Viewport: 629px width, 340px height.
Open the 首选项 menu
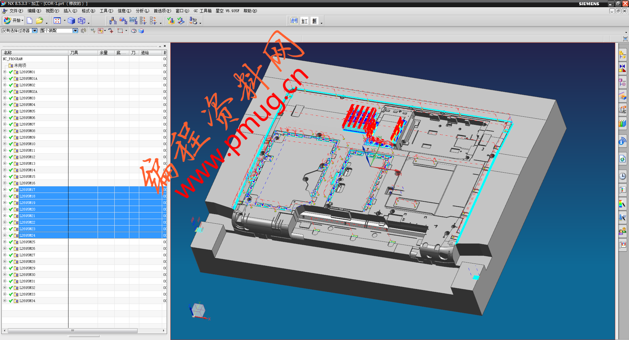(x=162, y=11)
